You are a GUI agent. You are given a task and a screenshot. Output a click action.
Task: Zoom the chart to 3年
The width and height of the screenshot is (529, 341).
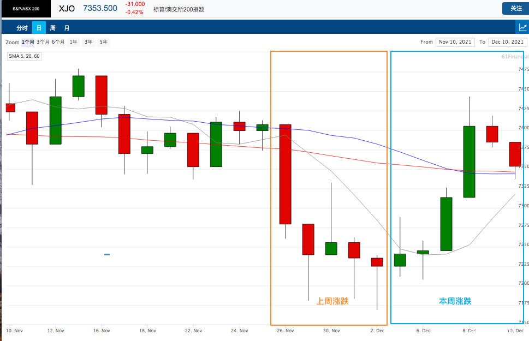pos(88,42)
